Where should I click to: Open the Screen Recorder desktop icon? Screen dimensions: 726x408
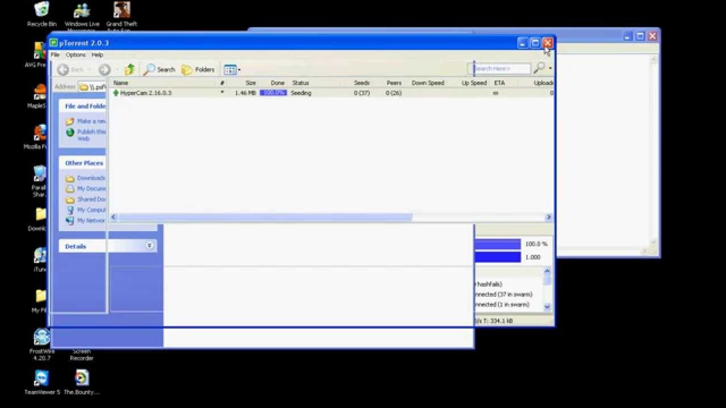(82, 354)
